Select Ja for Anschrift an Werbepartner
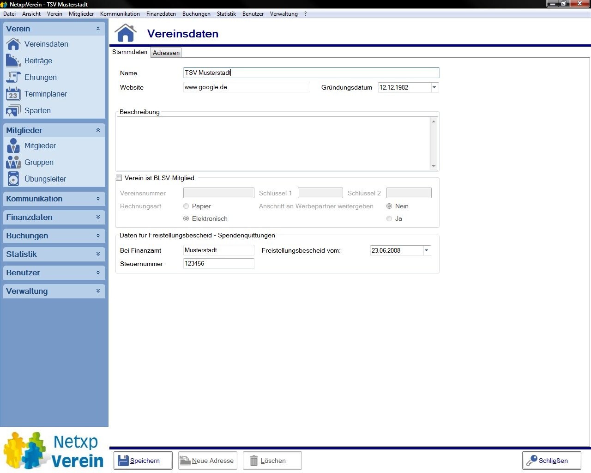Image resolution: width=591 pixels, height=473 pixels. pyautogui.click(x=389, y=218)
